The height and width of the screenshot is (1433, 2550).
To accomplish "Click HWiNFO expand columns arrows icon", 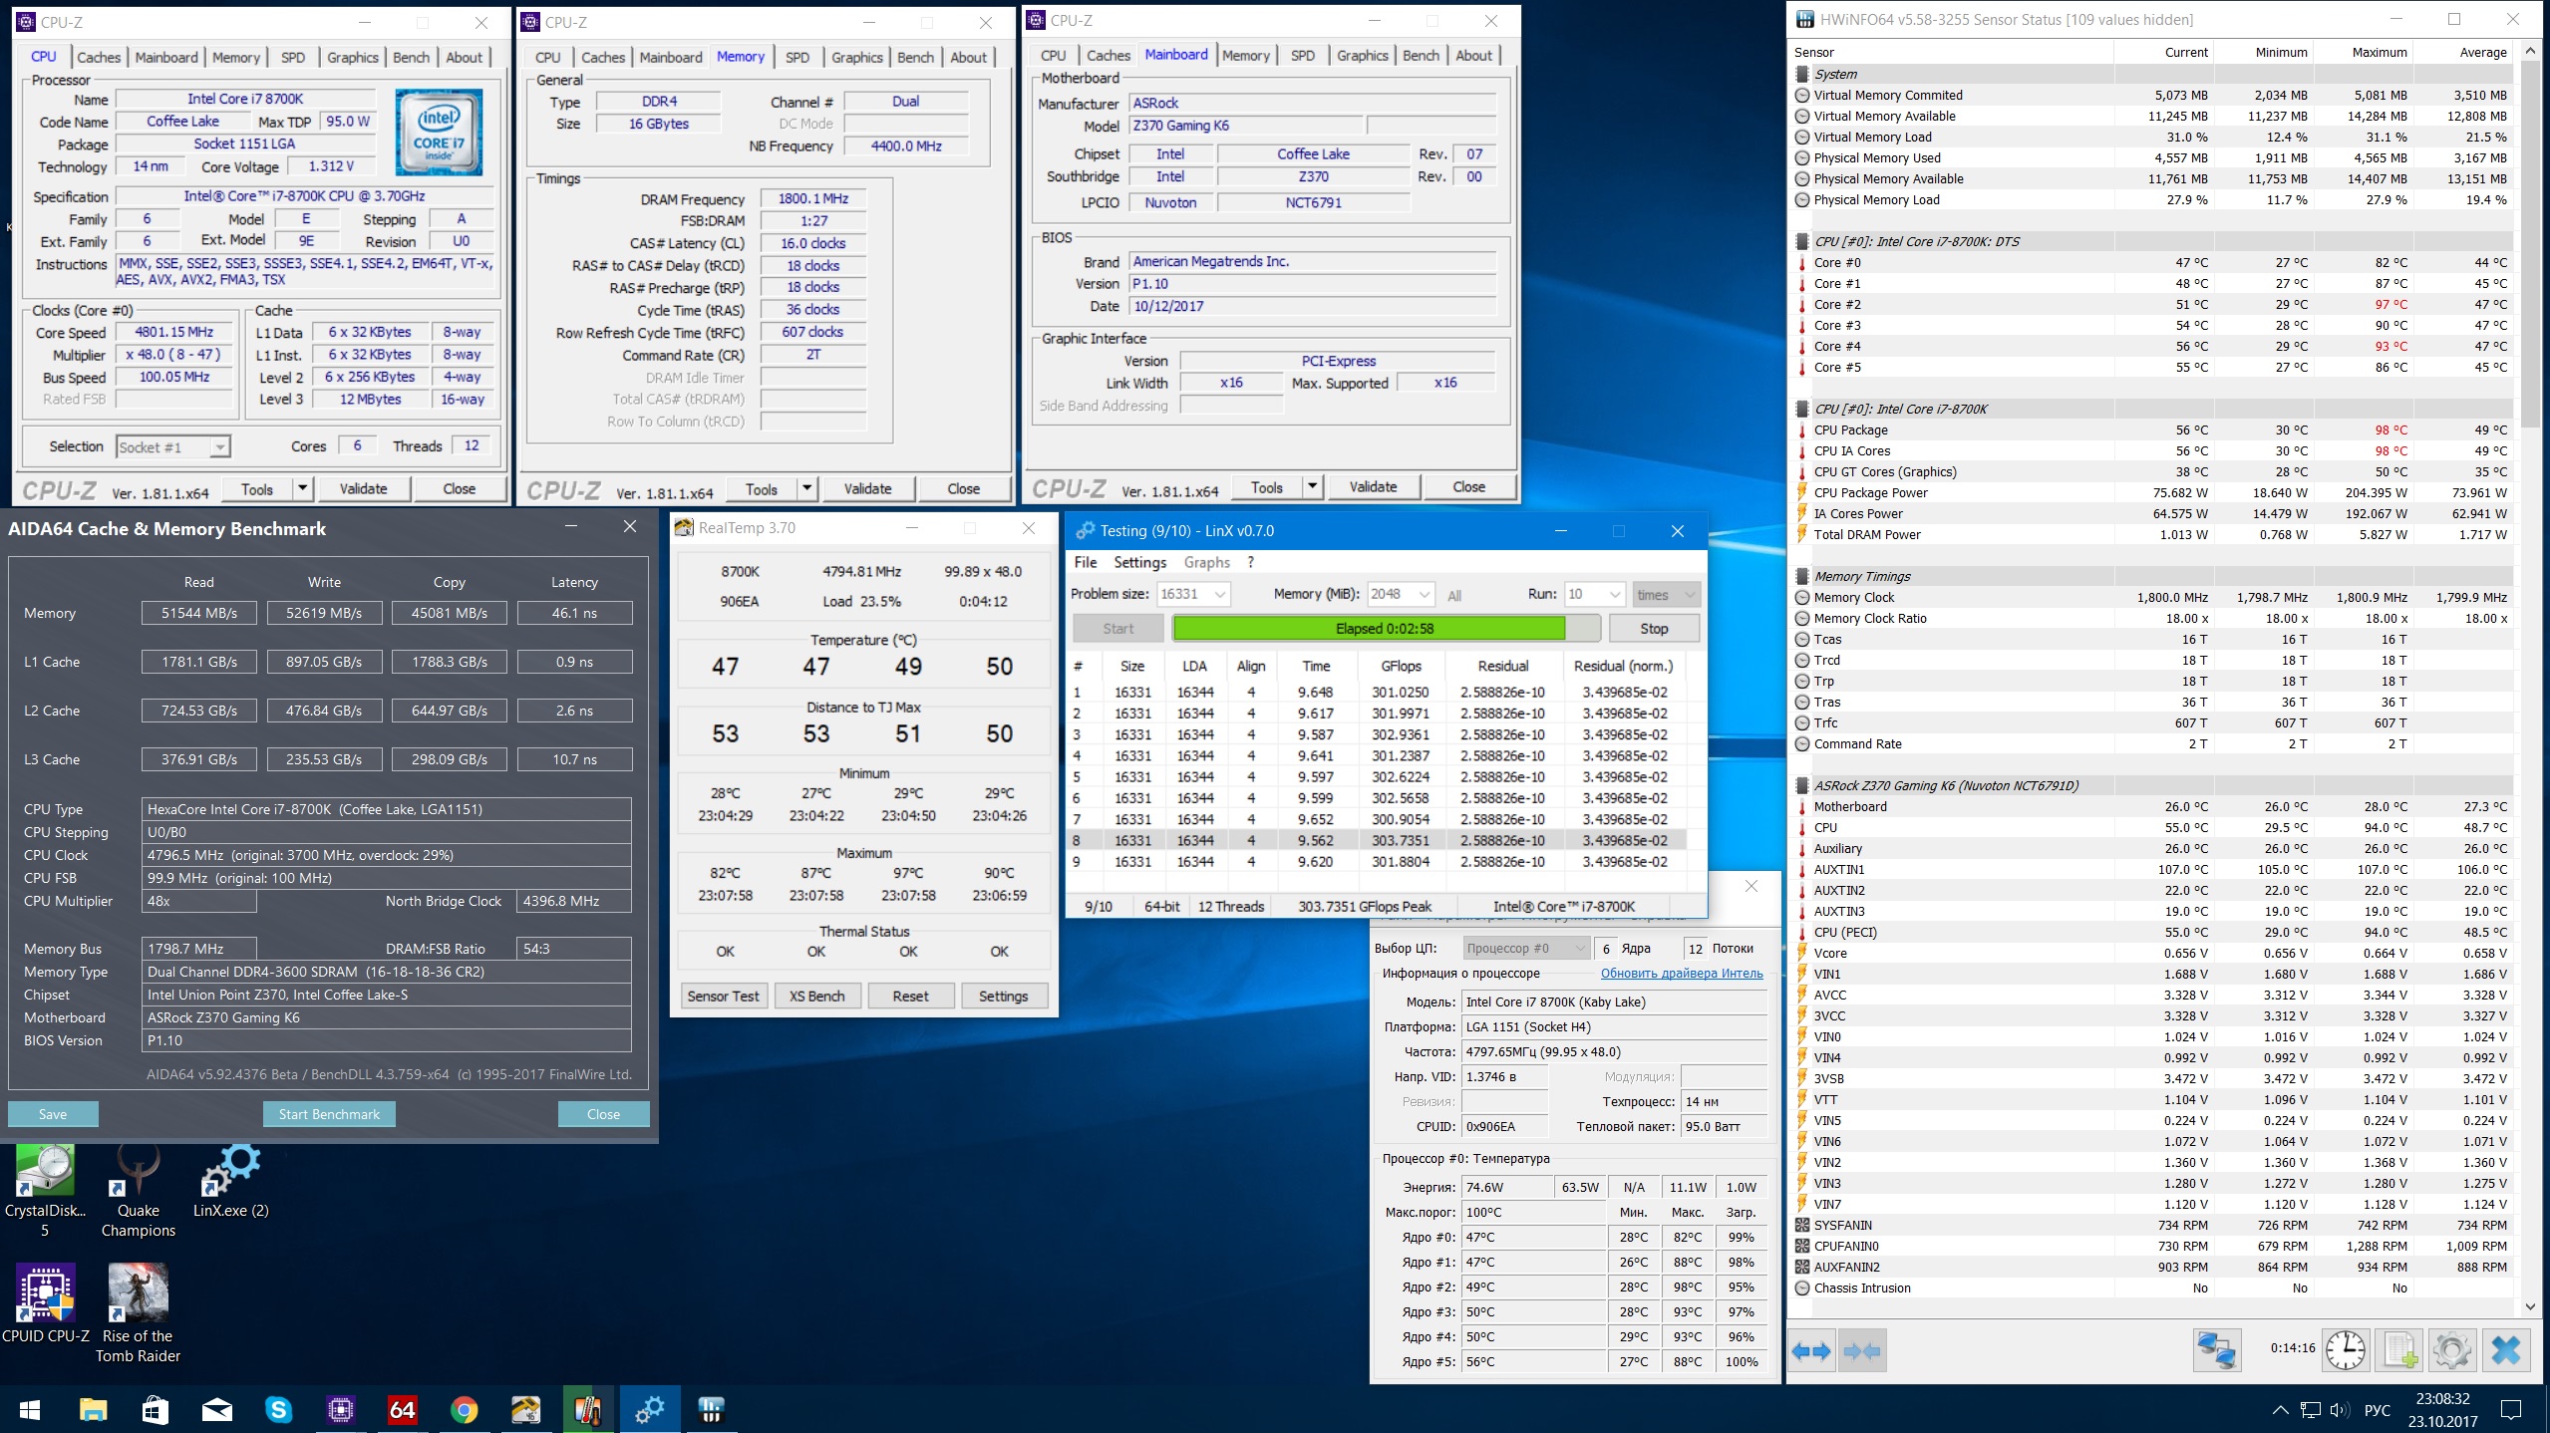I will pyautogui.click(x=1810, y=1351).
